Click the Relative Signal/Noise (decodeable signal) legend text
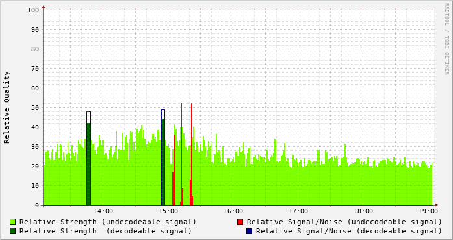Screen dimensions: 453x240 (x=349, y=231)
